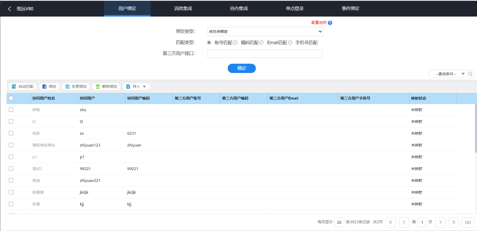Image resolution: width=477 pixels, height=231 pixels.
Task: Open the 配置说明 help question mark icon
Action: point(330,23)
